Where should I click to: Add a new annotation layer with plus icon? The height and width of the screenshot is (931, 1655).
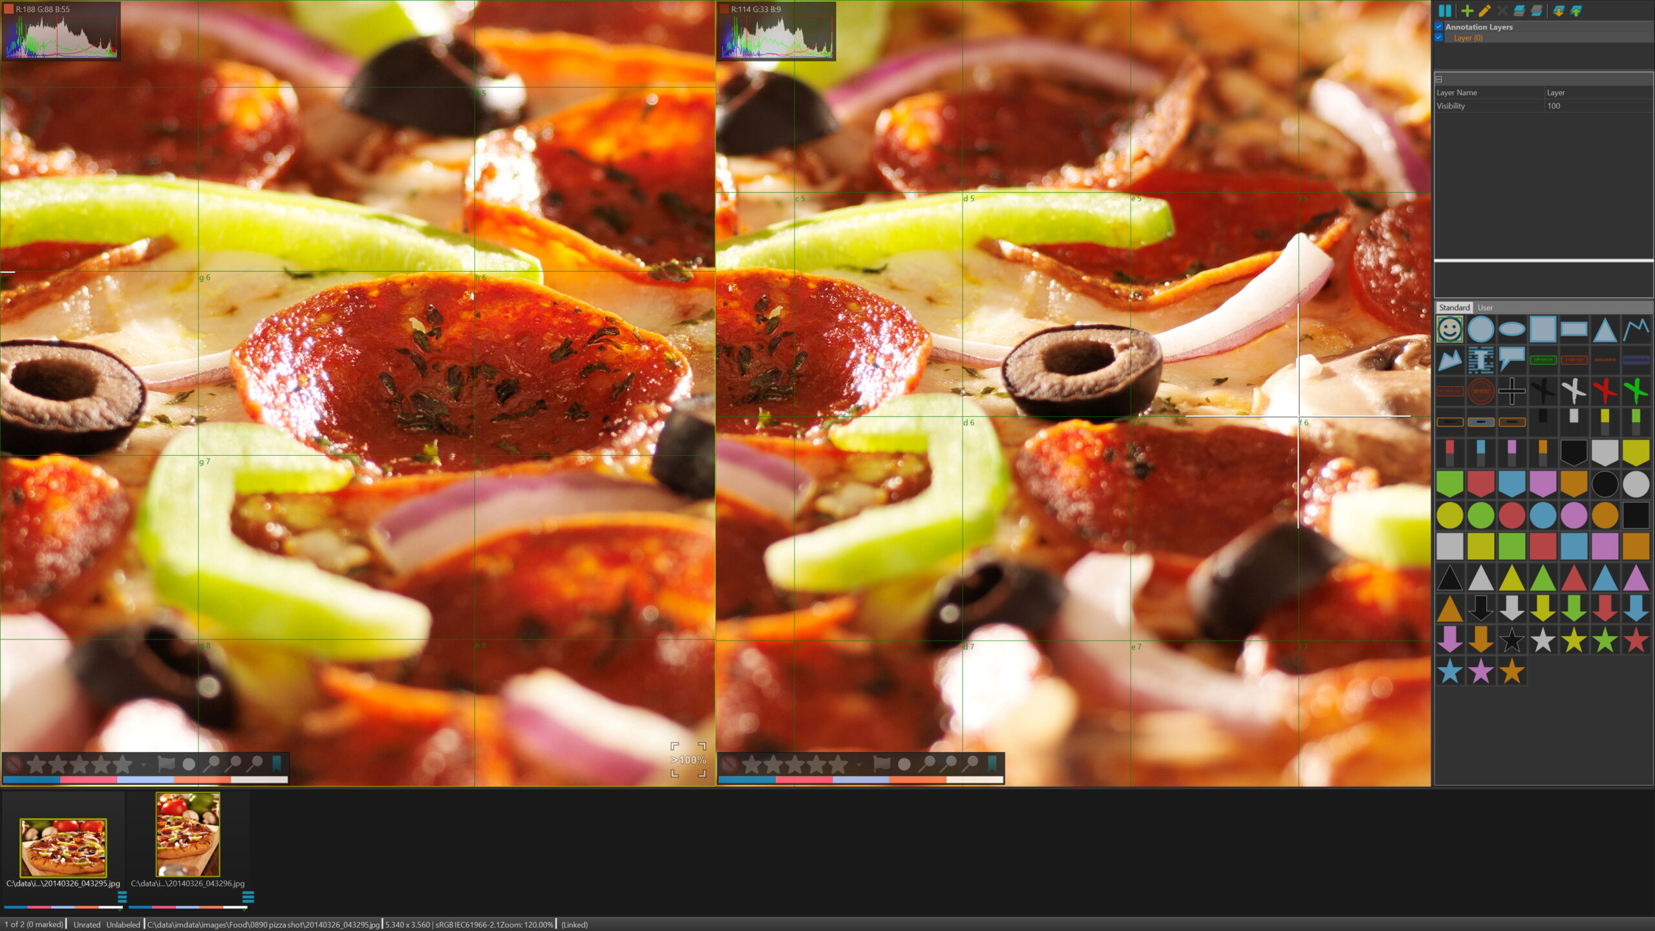click(x=1467, y=11)
